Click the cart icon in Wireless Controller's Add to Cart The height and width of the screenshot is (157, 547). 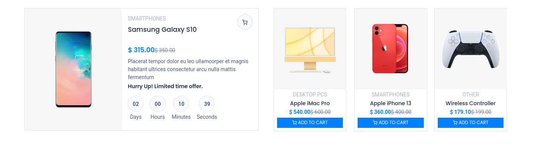click(455, 123)
